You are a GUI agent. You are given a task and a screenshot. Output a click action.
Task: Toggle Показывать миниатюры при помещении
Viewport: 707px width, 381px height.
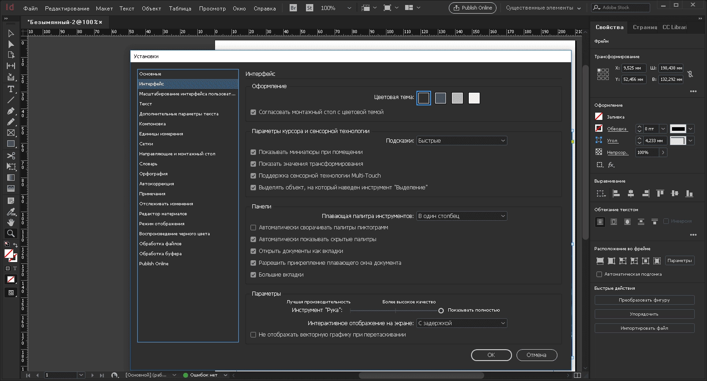(x=254, y=152)
